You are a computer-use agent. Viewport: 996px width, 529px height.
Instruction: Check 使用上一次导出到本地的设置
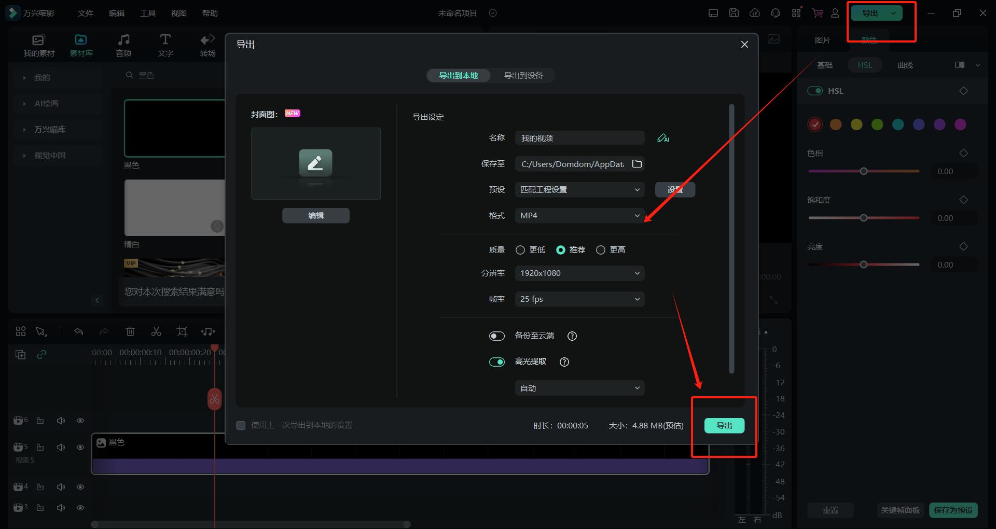point(241,425)
